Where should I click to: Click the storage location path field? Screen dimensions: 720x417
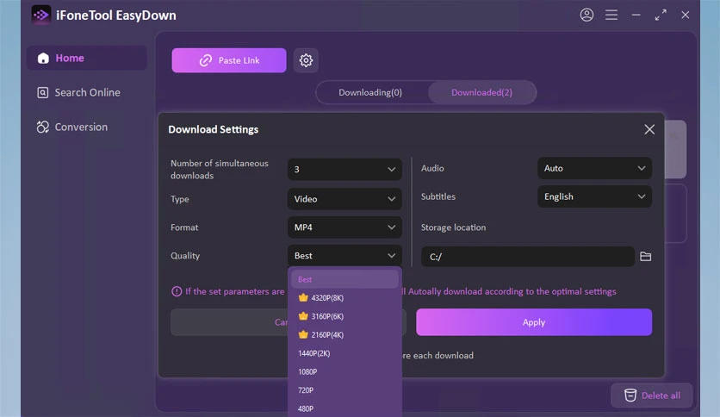point(528,256)
